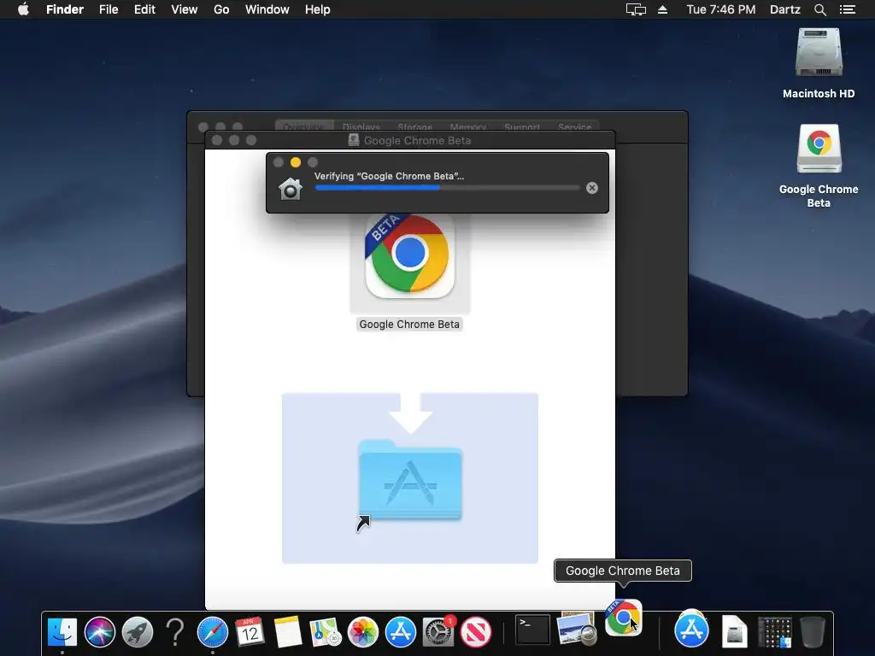Open the app grid stack in Dock
The width and height of the screenshot is (875, 656).
tap(774, 633)
